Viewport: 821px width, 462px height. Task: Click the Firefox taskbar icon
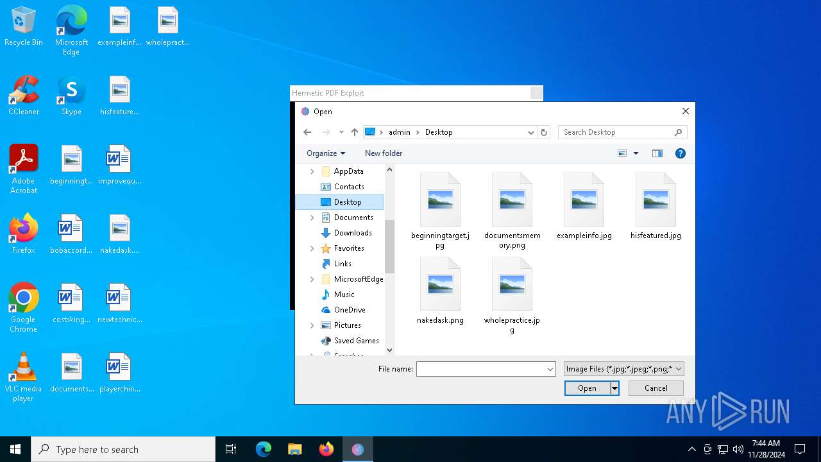tap(326, 449)
